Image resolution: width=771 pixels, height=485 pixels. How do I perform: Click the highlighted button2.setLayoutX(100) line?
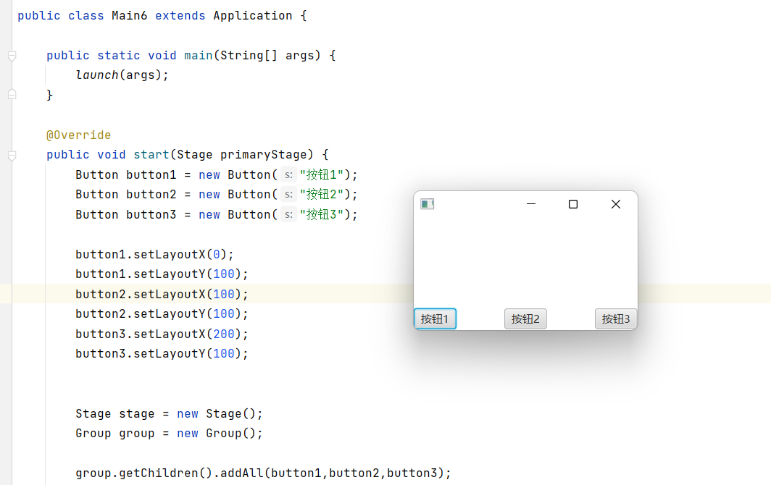(x=162, y=295)
